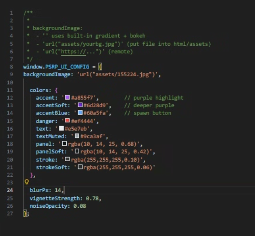Open the #6d28d9 accentSoft color swatch

click(80, 105)
